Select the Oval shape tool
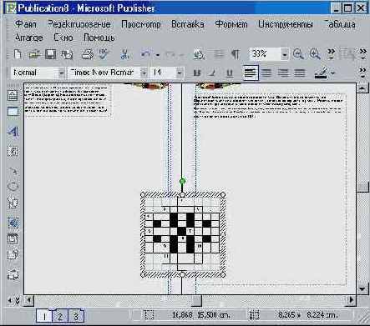 tap(13, 187)
